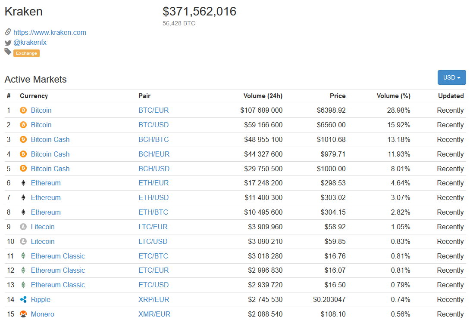This screenshot has width=470, height=320.
Task: Click the 56,428 BTC volume text
Action: [179, 23]
